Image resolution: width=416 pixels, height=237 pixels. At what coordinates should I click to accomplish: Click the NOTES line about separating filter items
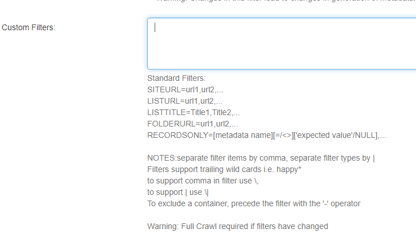click(x=261, y=158)
